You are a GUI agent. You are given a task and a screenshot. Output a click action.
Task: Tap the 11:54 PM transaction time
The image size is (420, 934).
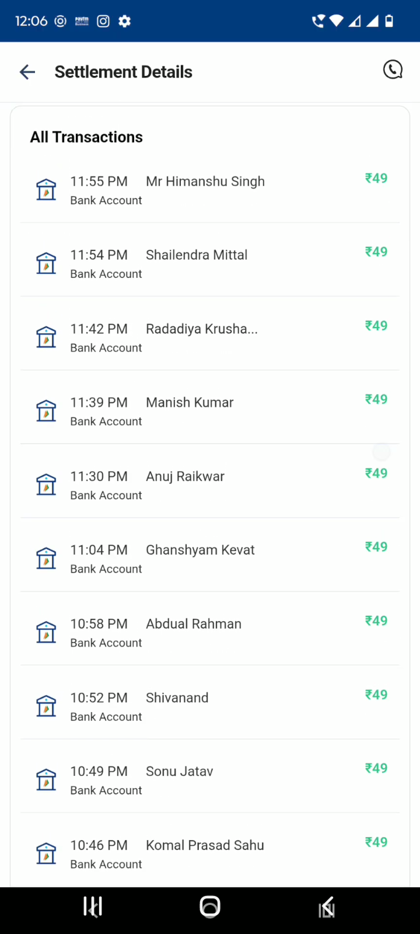tap(99, 255)
